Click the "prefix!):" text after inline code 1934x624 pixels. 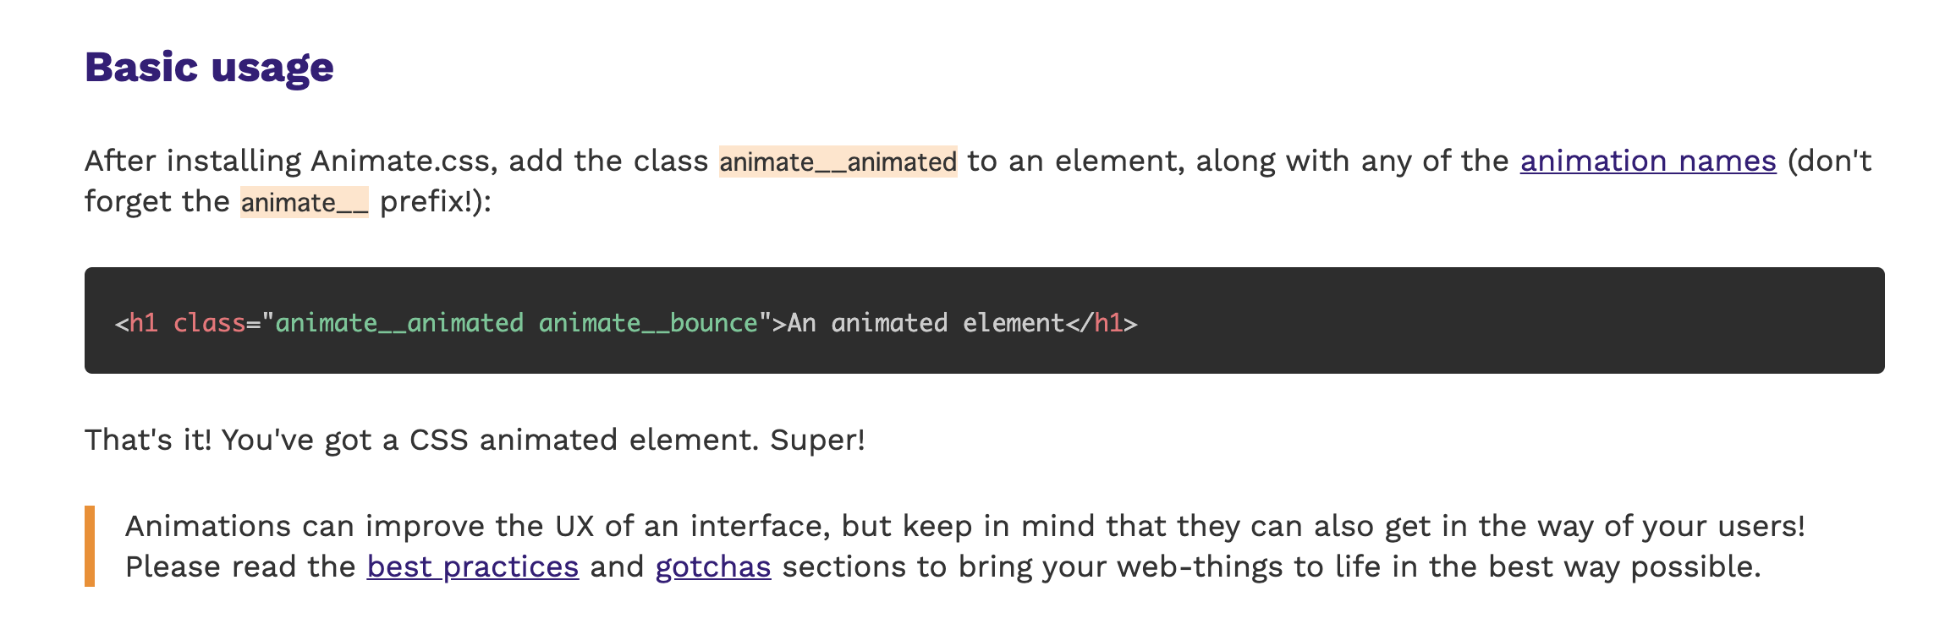(x=435, y=203)
